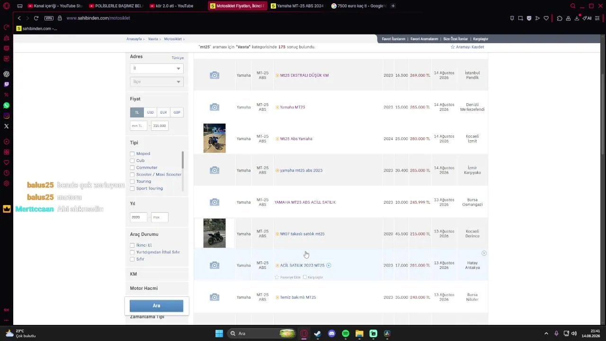Open the extensions cube icon
Screen dimensions: 606x341
560,18
